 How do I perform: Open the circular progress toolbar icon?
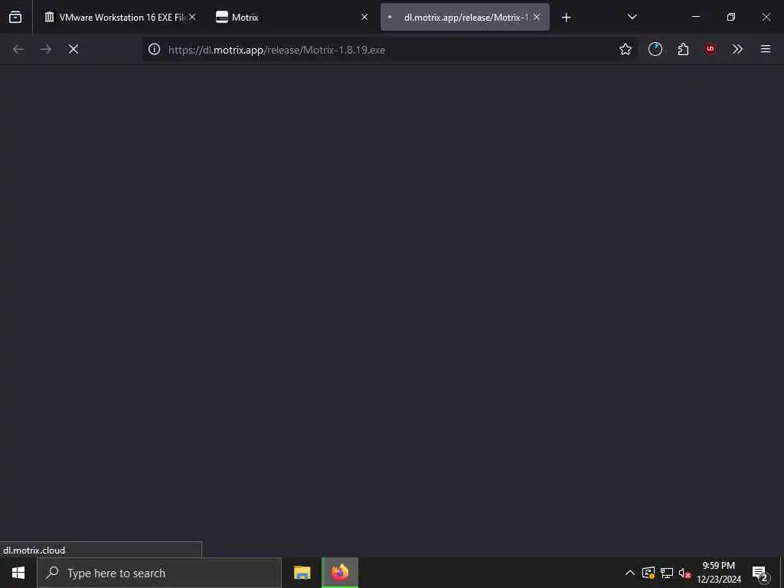pos(655,49)
